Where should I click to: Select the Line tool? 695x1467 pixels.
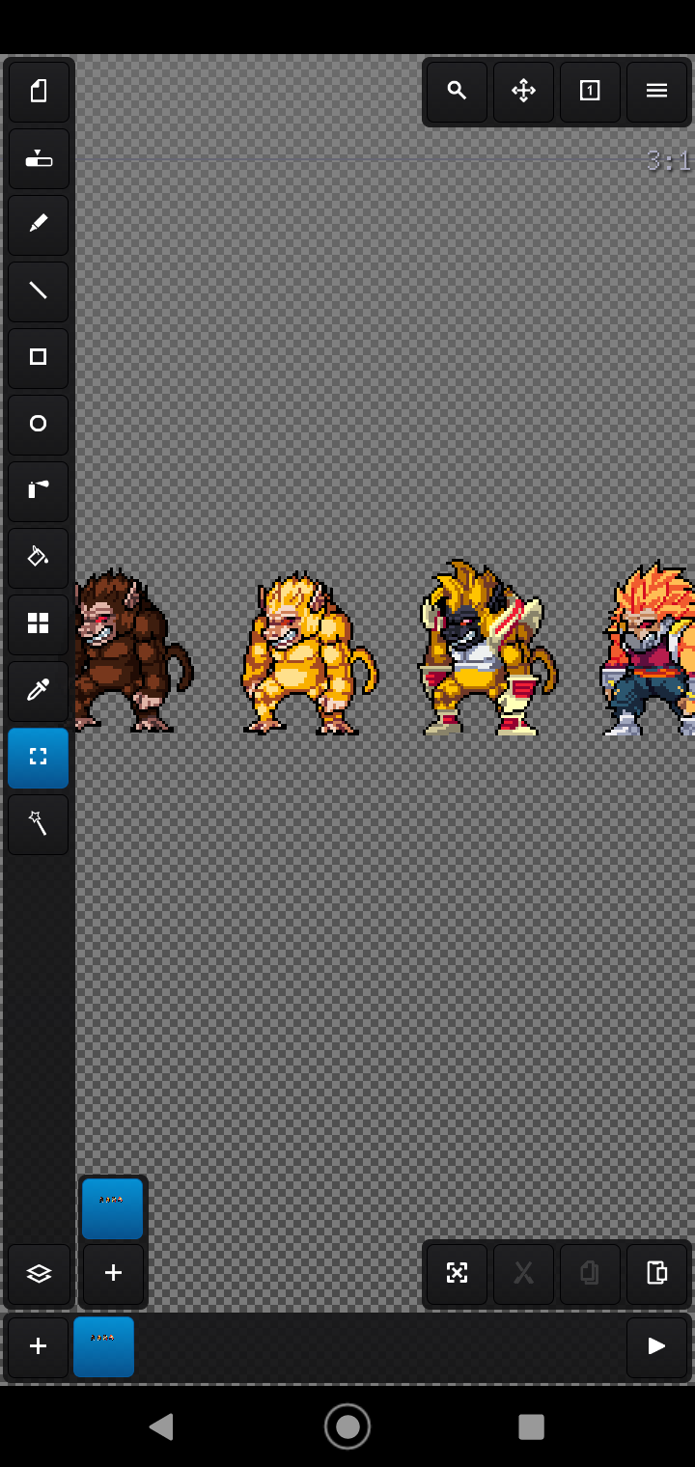coord(39,291)
